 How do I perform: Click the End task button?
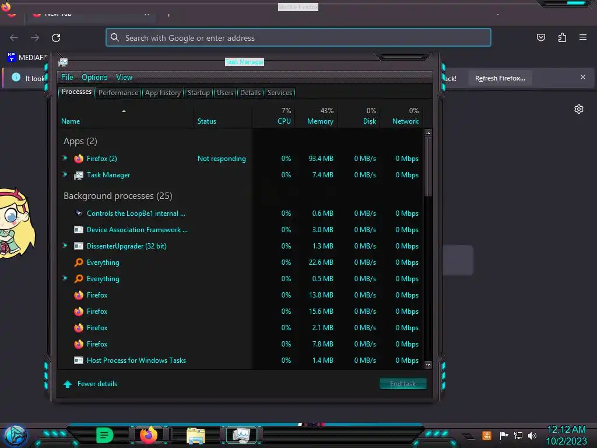(x=403, y=384)
